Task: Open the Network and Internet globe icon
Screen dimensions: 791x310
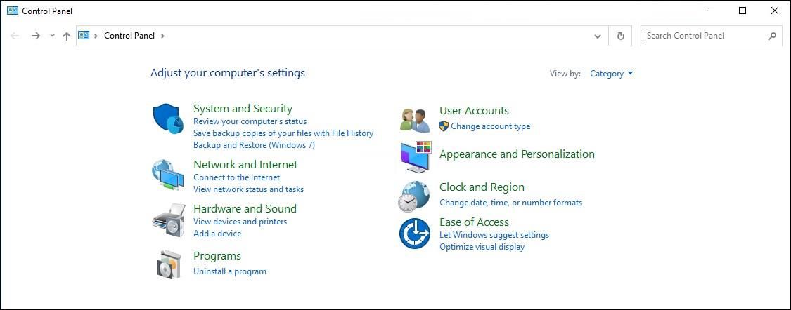Action: [x=167, y=175]
